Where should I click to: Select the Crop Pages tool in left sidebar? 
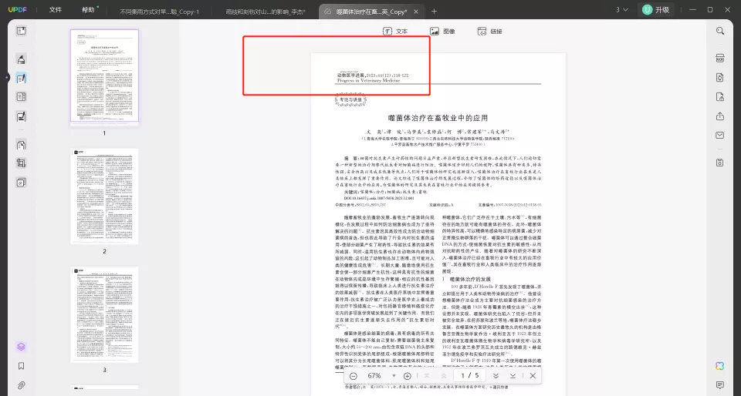coord(21,163)
